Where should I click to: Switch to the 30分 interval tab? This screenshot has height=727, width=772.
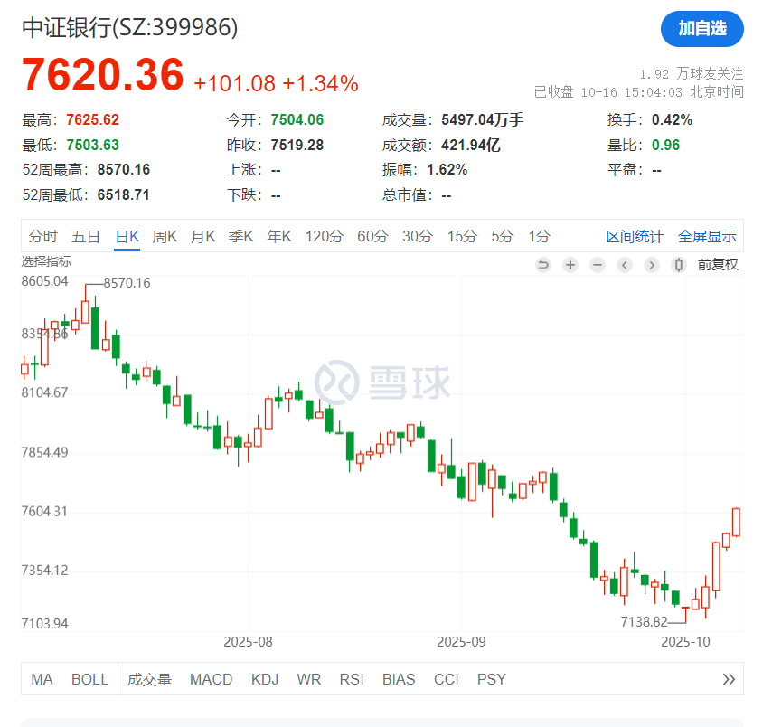(417, 236)
